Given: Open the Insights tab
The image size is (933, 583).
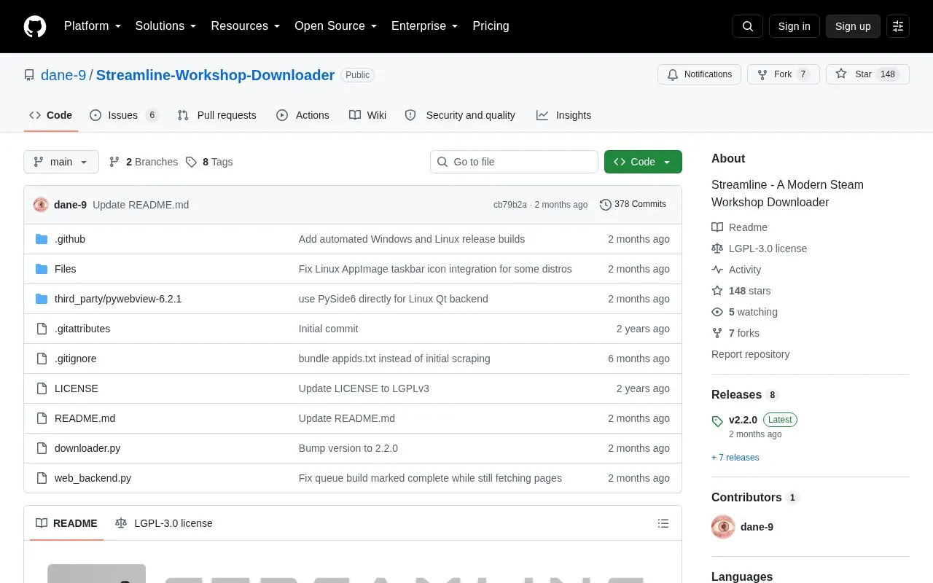Looking at the screenshot, I should (x=564, y=115).
